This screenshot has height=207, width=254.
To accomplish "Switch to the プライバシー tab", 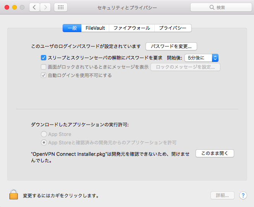I will pyautogui.click(x=173, y=28).
